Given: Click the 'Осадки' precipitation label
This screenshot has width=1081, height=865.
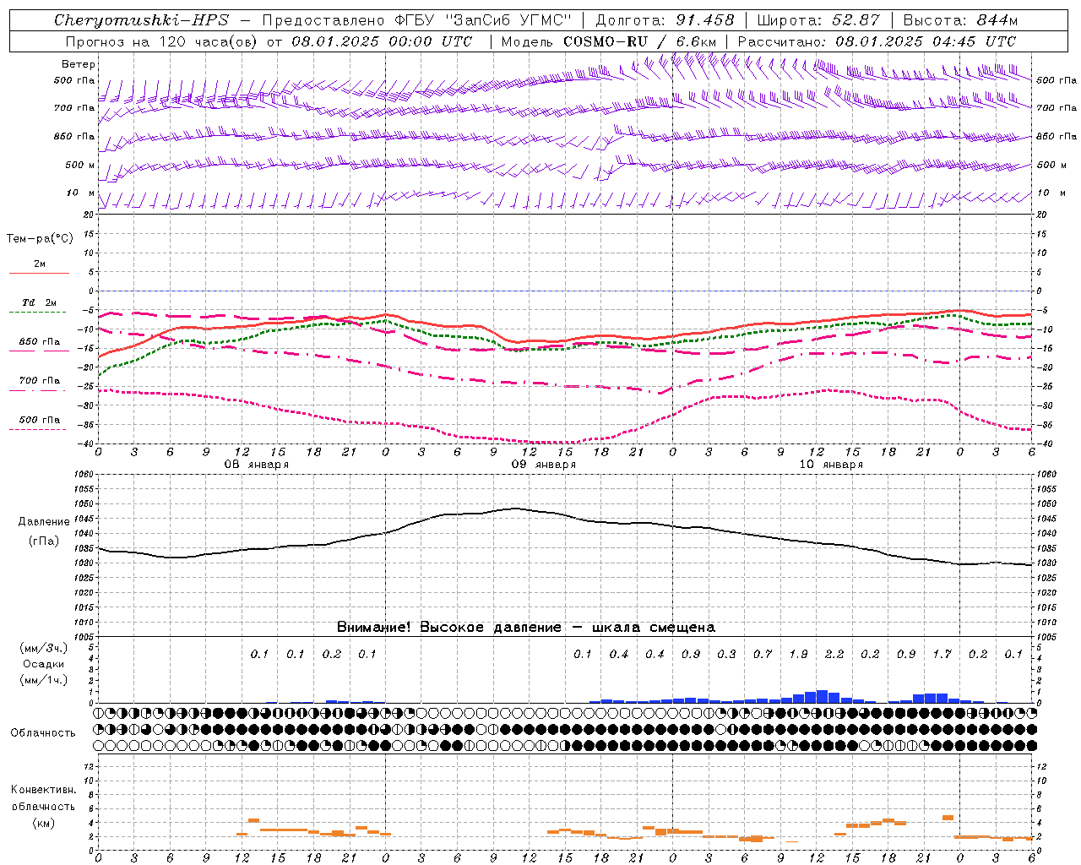Looking at the screenshot, I should (x=44, y=664).
